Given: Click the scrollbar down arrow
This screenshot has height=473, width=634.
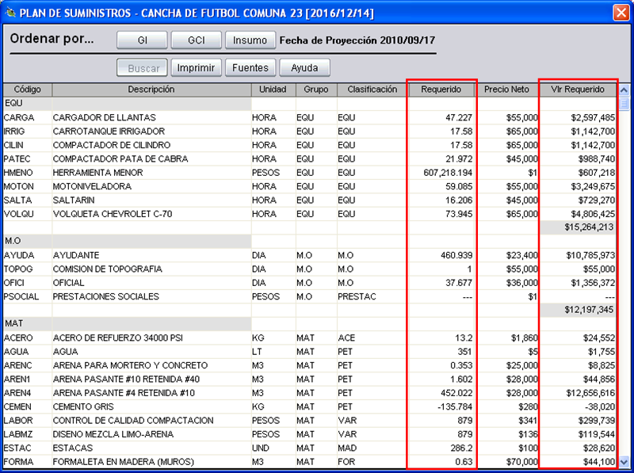Looking at the screenshot, I should (624, 461).
